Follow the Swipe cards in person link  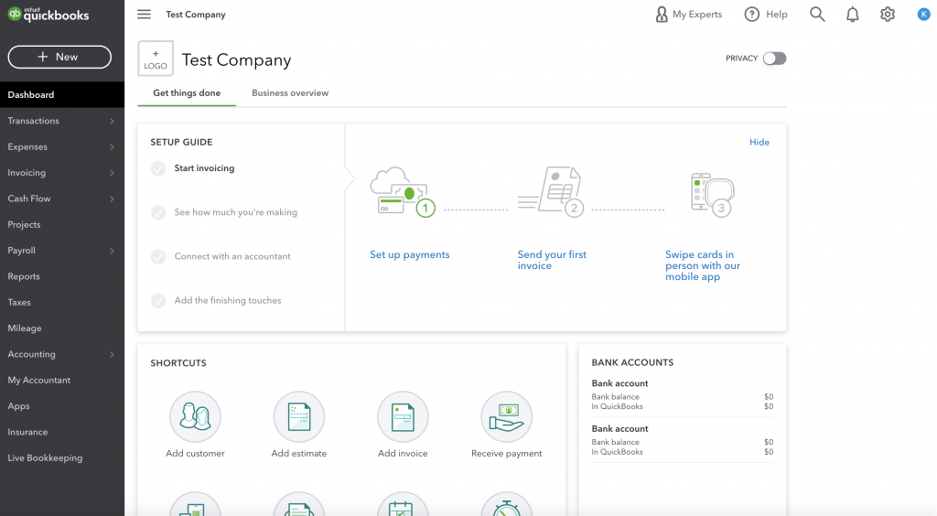coord(703,265)
